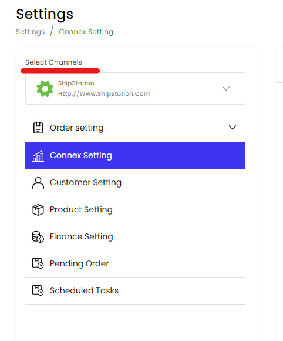Click the Product Setting box icon
This screenshot has width=283, height=341.
[38, 210]
